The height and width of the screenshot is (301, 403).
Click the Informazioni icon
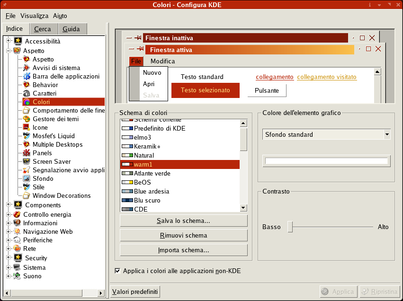[17, 223]
